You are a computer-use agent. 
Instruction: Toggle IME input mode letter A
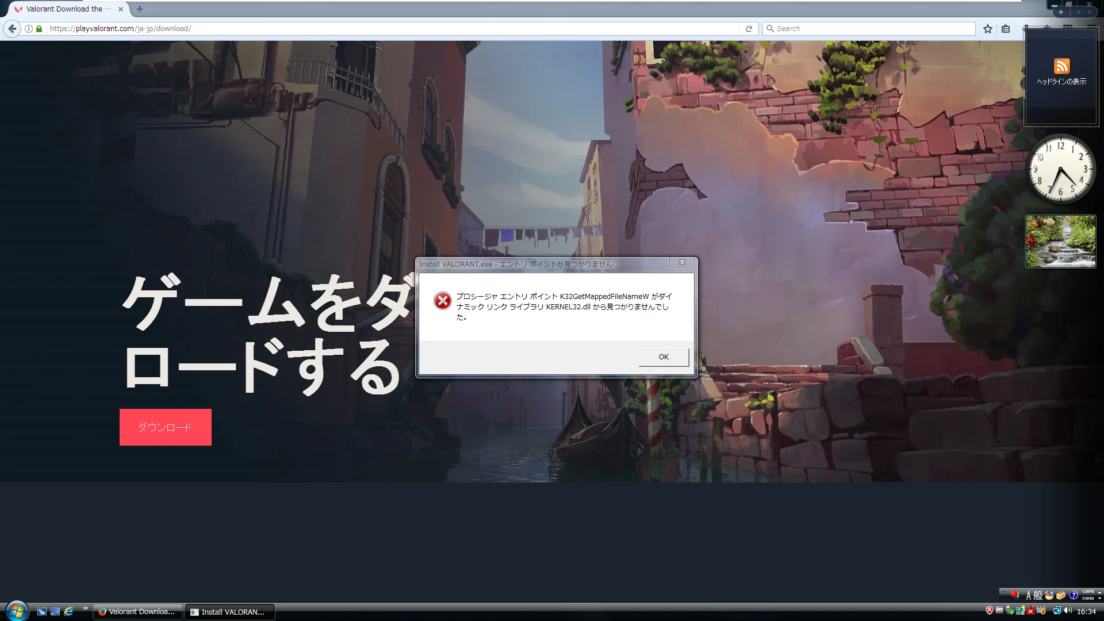pos(1029,595)
